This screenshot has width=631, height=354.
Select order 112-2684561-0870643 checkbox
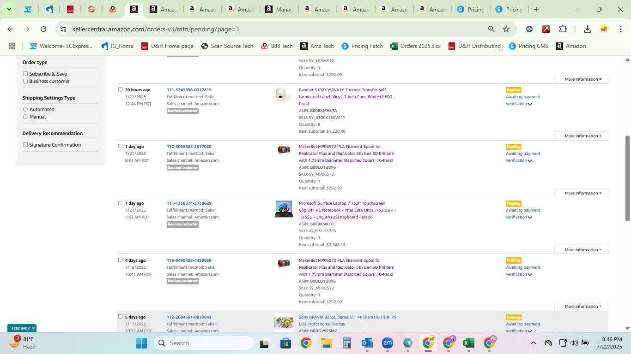click(x=121, y=317)
